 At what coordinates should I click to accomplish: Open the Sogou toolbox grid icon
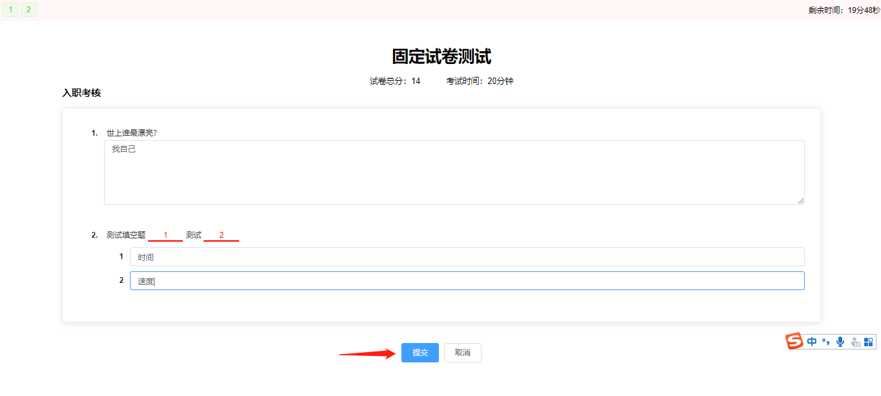(868, 341)
